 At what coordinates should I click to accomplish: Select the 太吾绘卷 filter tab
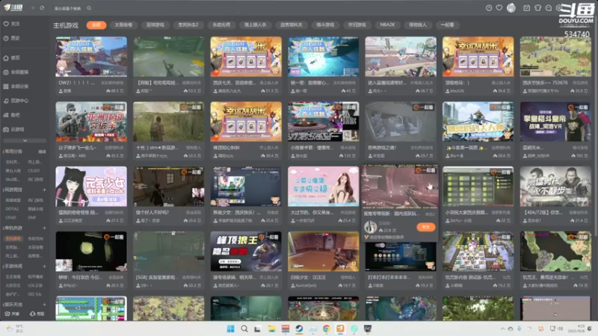(x=123, y=25)
